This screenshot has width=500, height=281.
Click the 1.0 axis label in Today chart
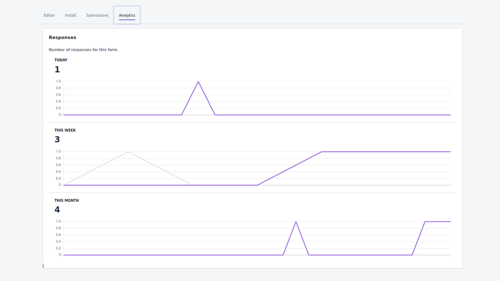(x=58, y=81)
